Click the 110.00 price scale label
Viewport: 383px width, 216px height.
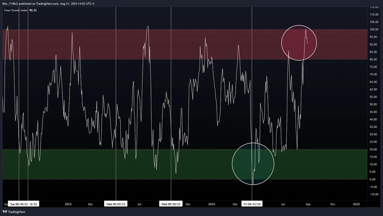(x=374, y=14)
